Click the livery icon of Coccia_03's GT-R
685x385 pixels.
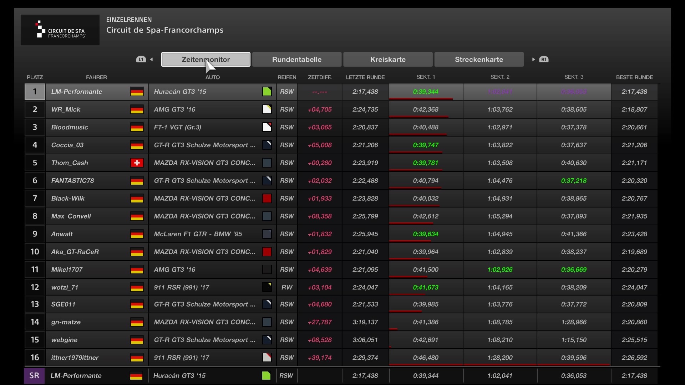267,145
